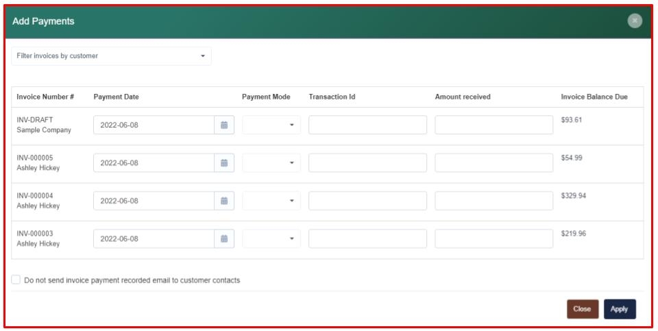The width and height of the screenshot is (658, 331).
Task: Enable do not send payment email checkbox
Action: coord(16,280)
